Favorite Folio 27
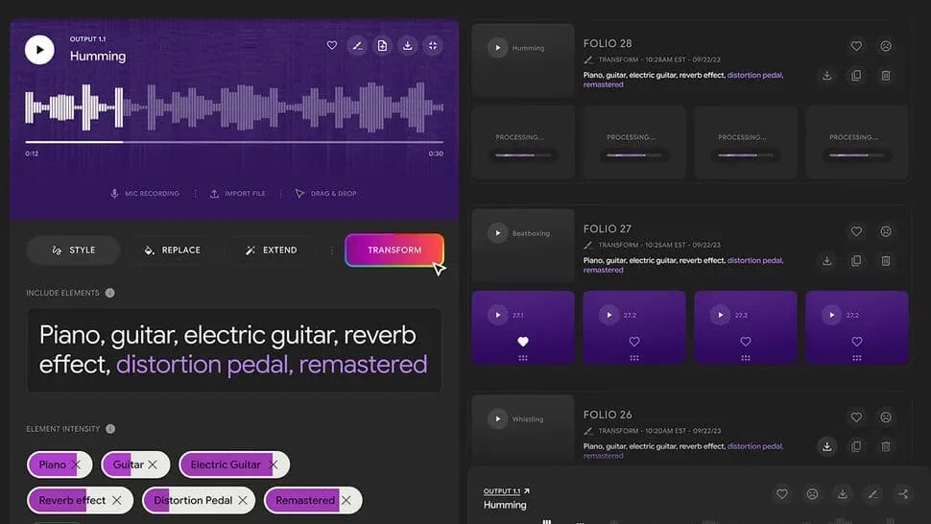The width and height of the screenshot is (931, 524). [x=856, y=231]
